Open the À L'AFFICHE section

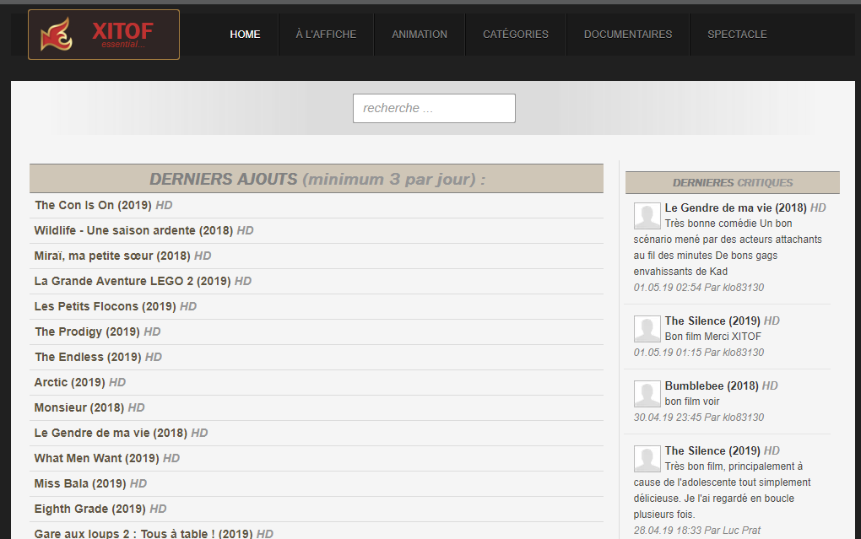coord(326,34)
